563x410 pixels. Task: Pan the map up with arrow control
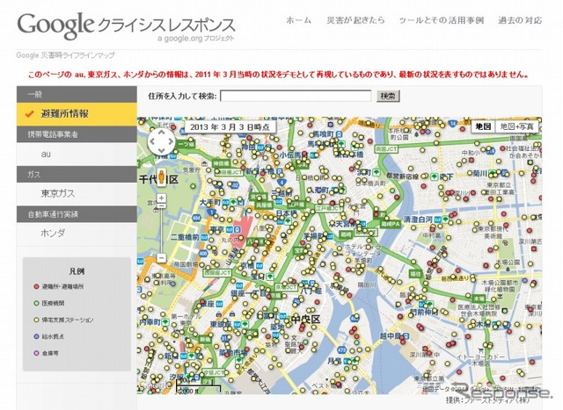[161, 133]
